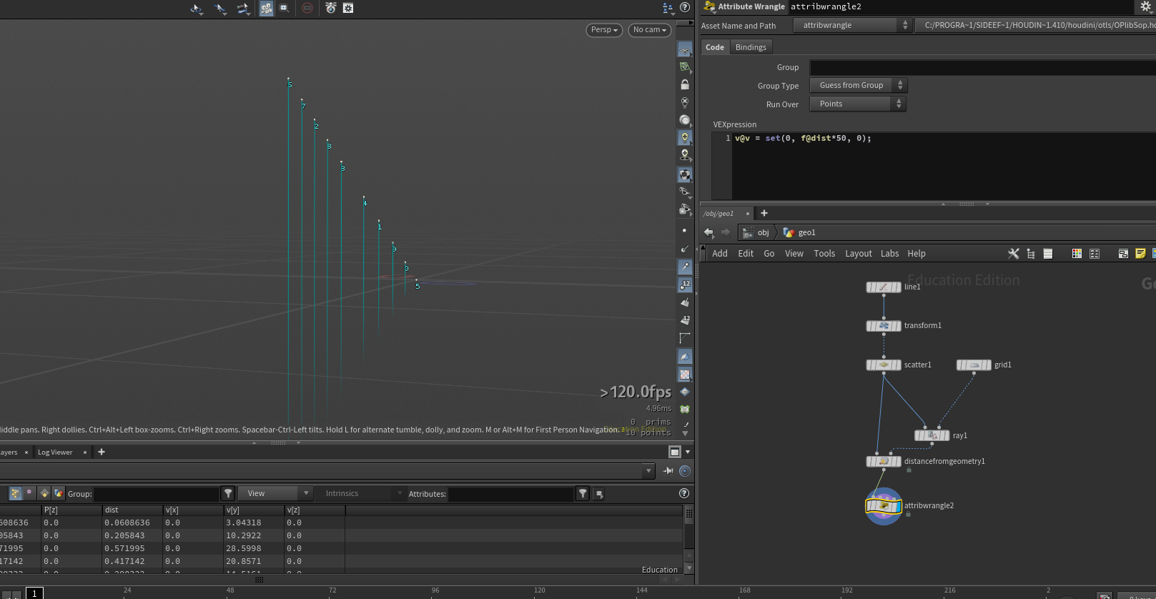1156x599 pixels.
Task: Open network editor display options wrench
Action: (x=1013, y=254)
